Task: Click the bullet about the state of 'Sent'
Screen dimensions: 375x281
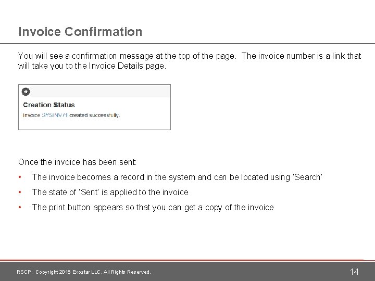Action: pyautogui.click(x=110, y=192)
